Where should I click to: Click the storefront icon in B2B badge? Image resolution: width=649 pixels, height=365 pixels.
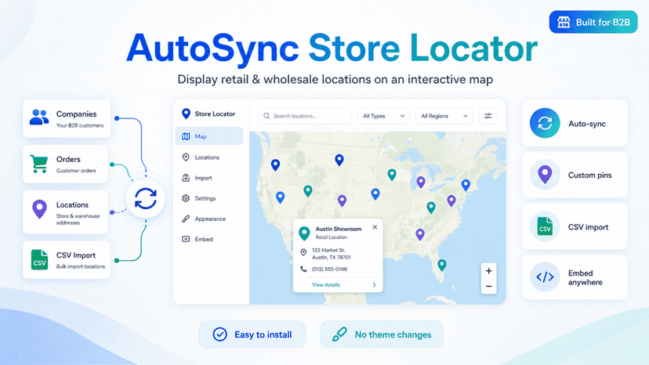pyautogui.click(x=564, y=22)
